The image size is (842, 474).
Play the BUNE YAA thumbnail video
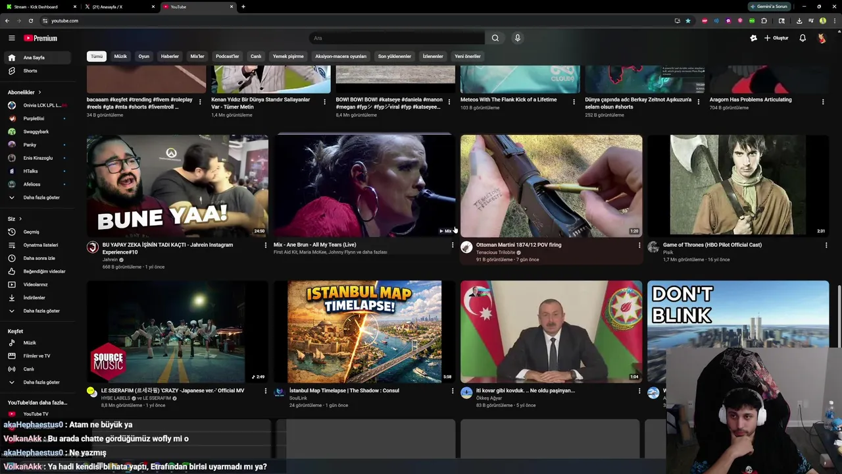coord(178,186)
